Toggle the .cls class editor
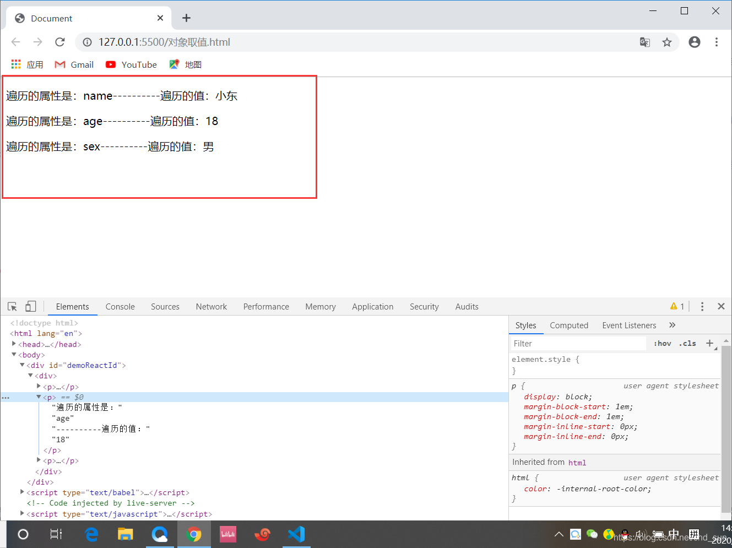The image size is (732, 548). pyautogui.click(x=687, y=343)
